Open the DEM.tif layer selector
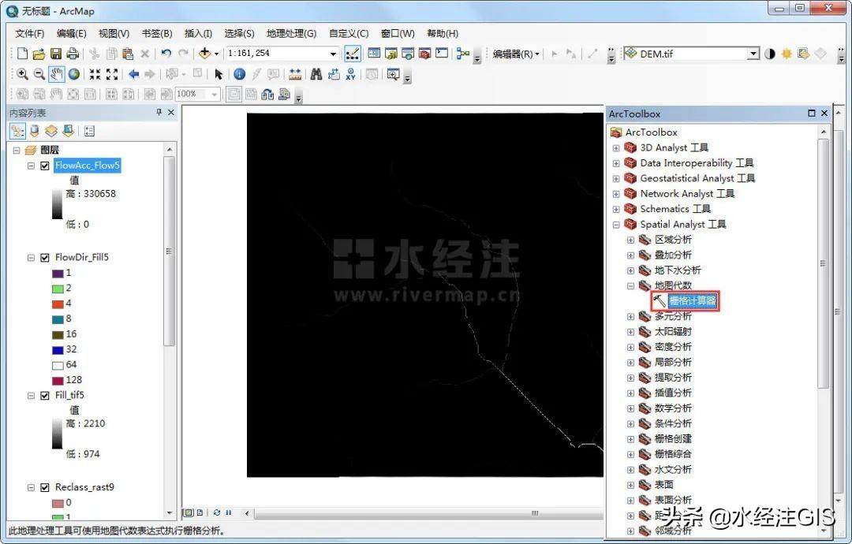Image resolution: width=852 pixels, height=544 pixels. [x=753, y=54]
